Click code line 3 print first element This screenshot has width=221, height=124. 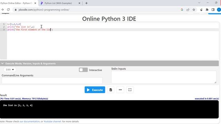point(30,30)
